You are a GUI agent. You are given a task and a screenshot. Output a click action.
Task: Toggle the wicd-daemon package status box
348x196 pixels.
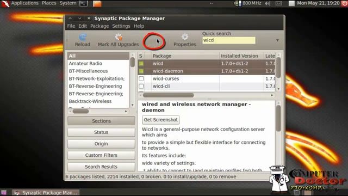pos(141,71)
